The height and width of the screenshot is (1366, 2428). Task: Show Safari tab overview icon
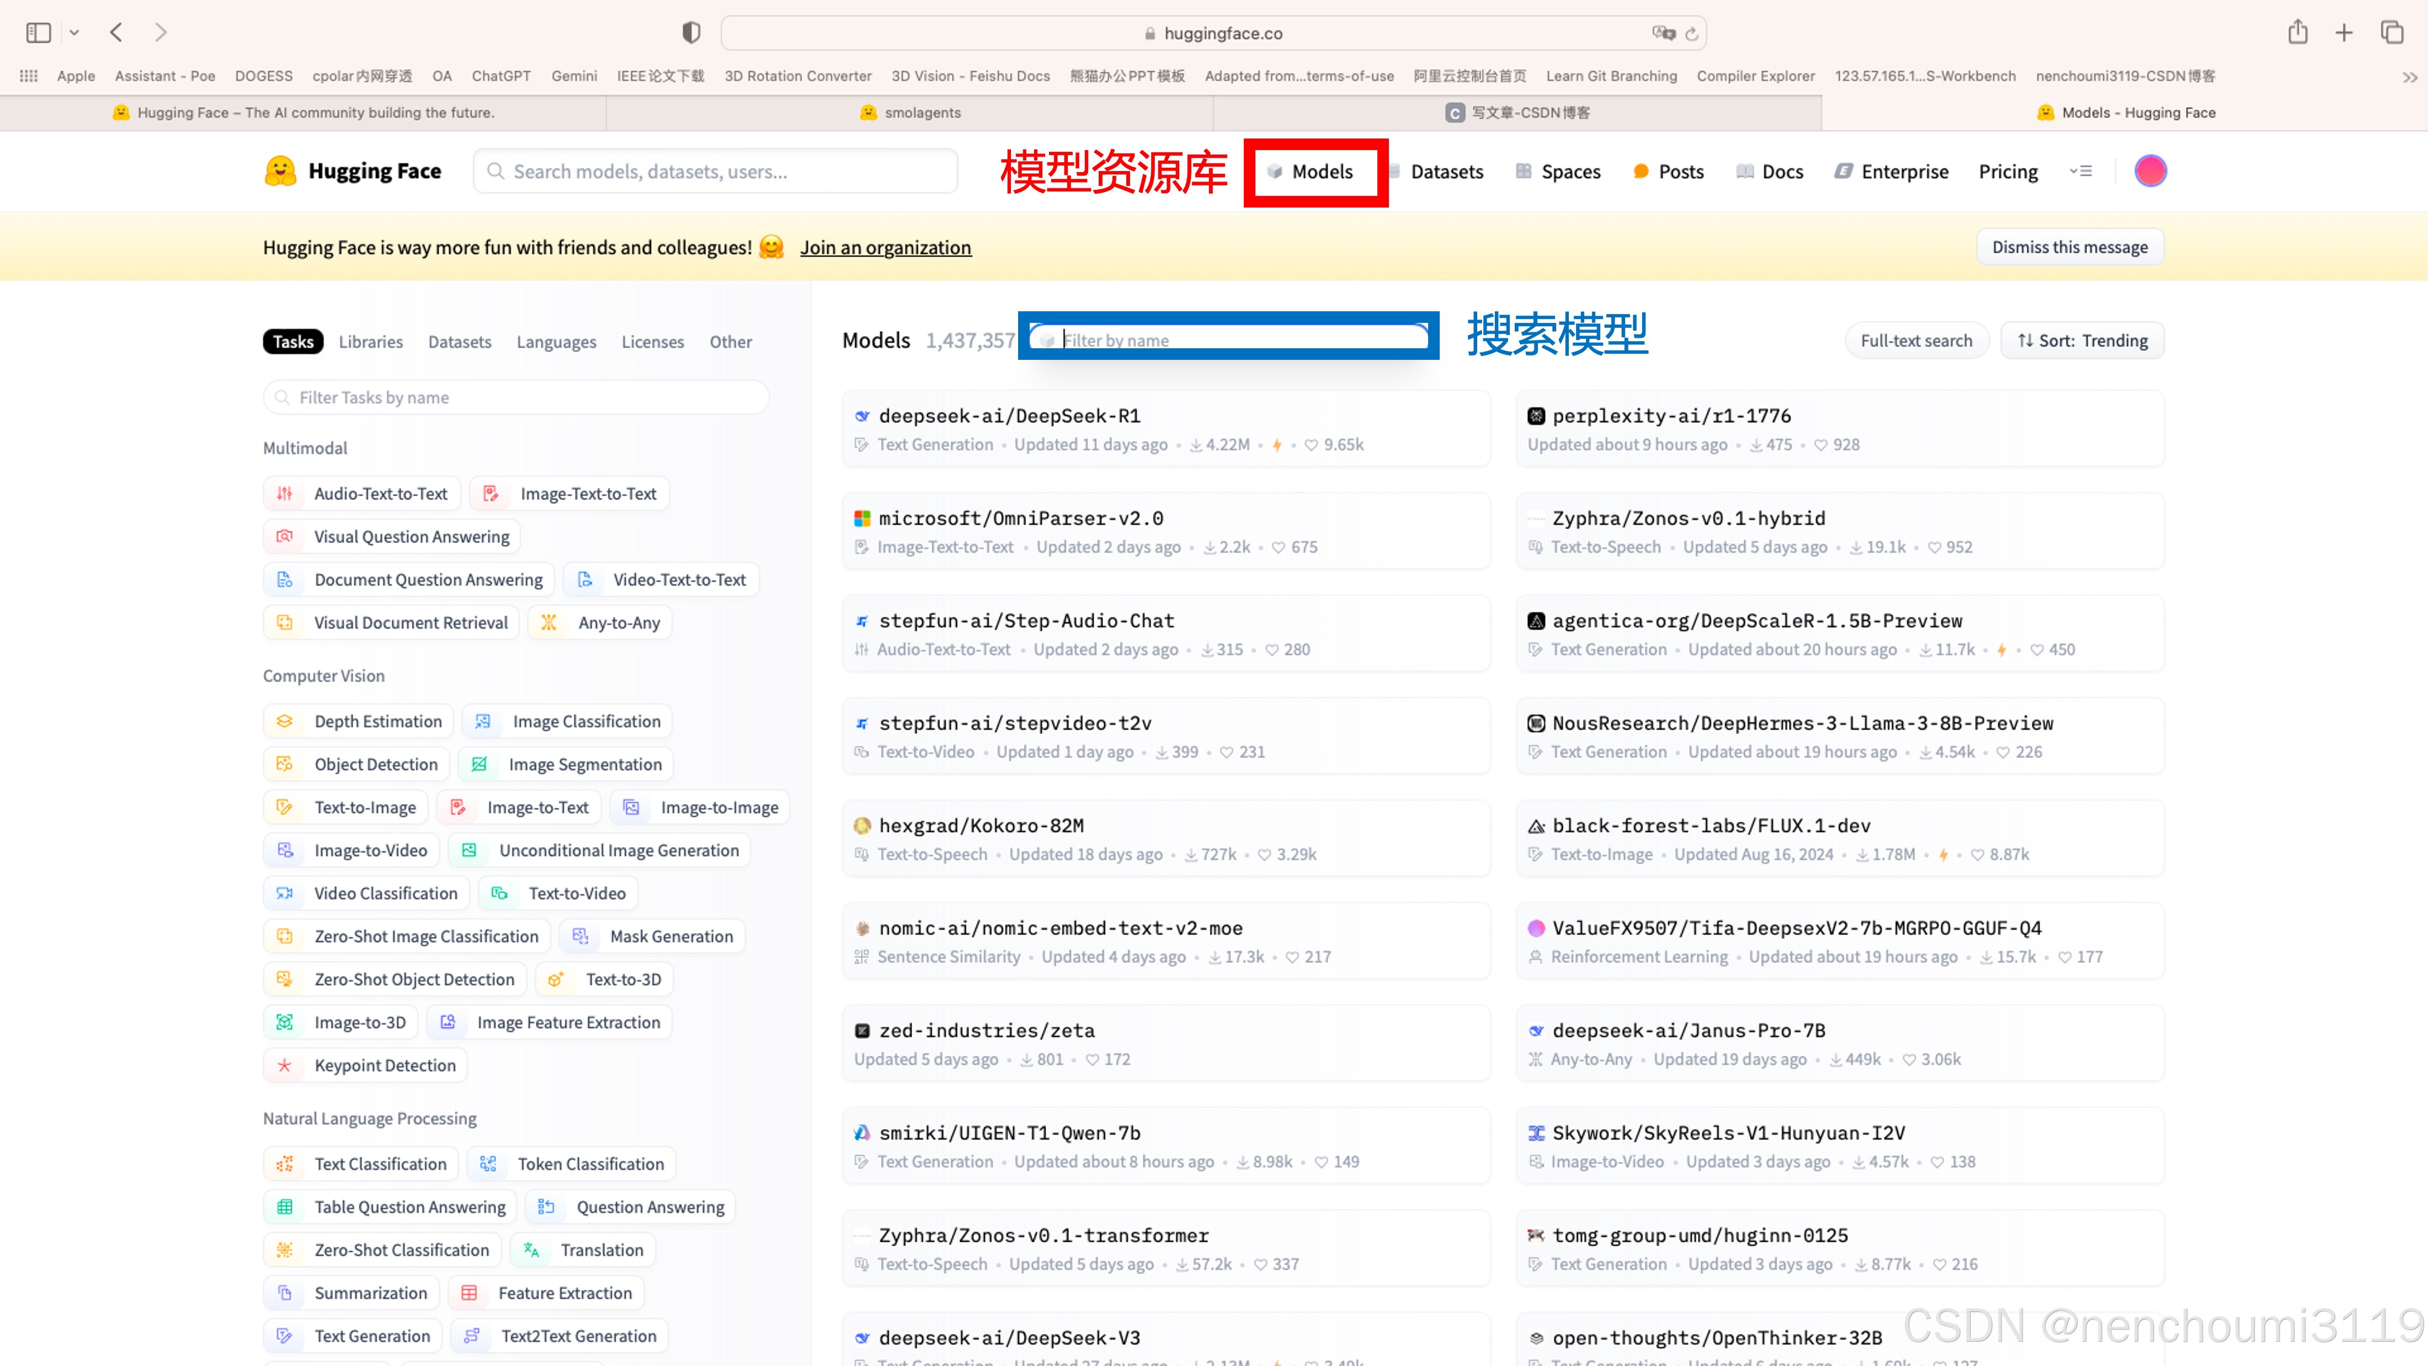2392,33
